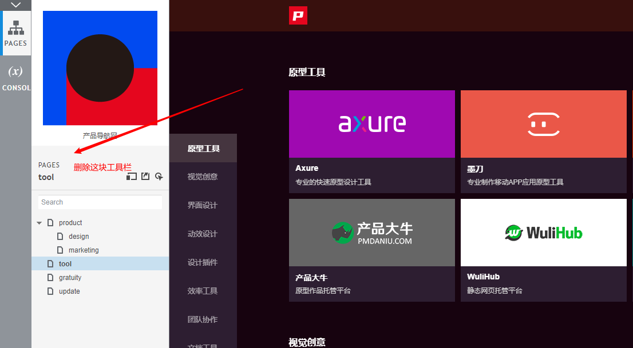
Task: Select 原型工具 in the category menu
Action: point(203,149)
